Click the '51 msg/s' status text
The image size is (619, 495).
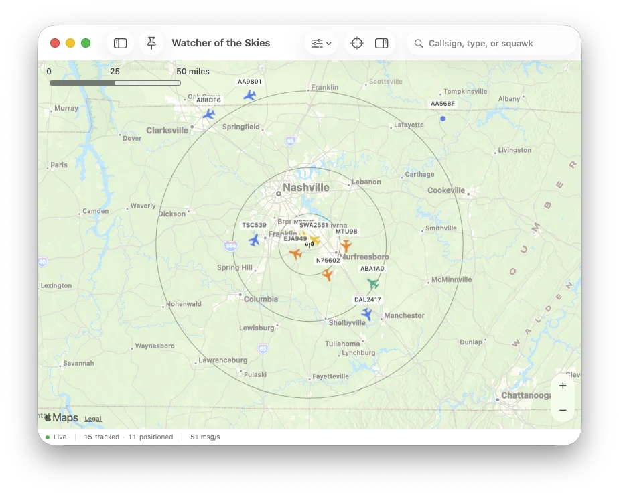[205, 437]
